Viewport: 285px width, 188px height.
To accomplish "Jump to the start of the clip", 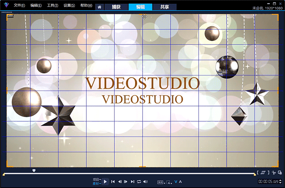I will coord(113,181).
